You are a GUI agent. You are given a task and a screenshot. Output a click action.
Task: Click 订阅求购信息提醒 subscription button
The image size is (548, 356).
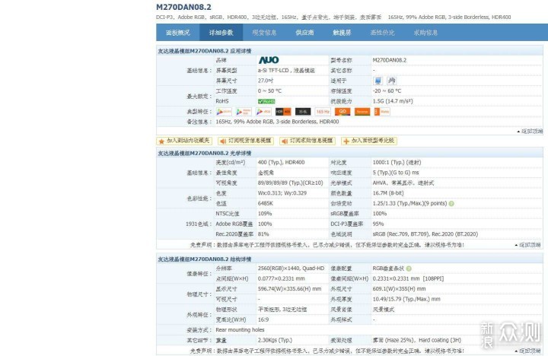point(307,141)
